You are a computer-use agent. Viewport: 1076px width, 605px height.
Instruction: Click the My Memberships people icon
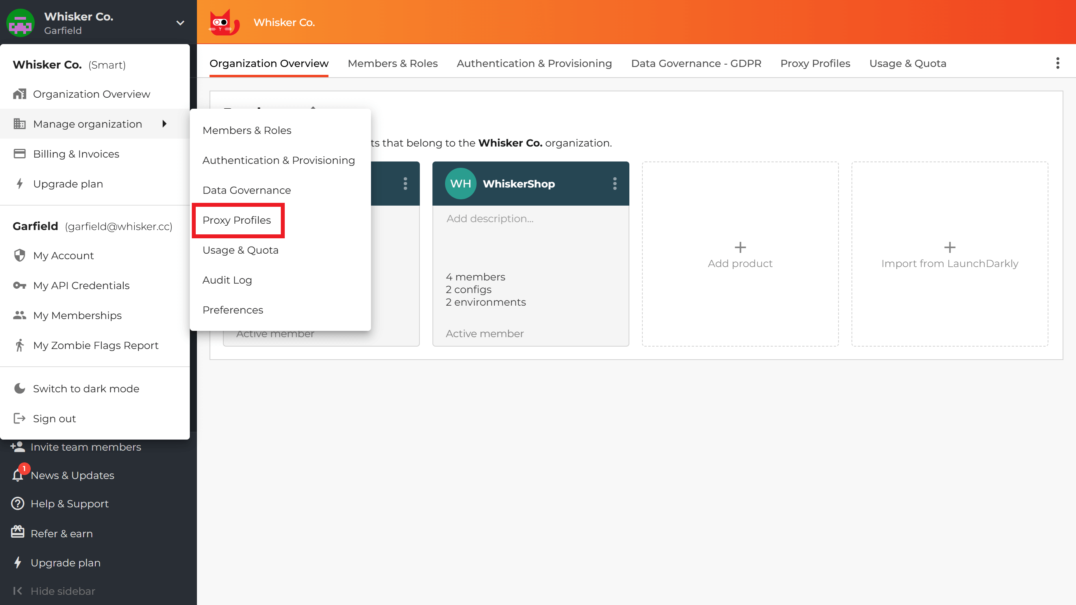click(x=19, y=315)
